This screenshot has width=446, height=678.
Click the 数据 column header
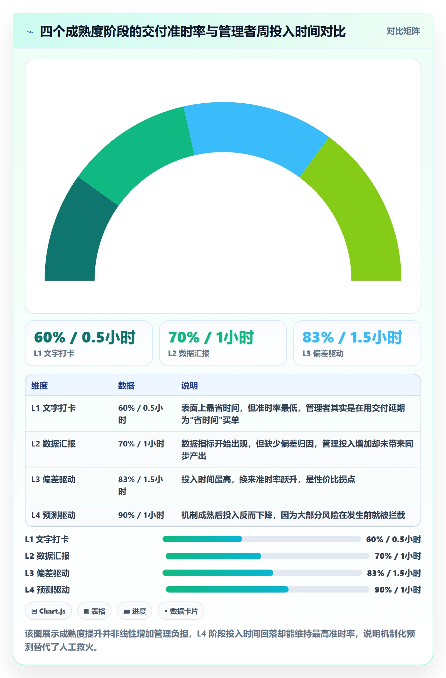(x=126, y=386)
